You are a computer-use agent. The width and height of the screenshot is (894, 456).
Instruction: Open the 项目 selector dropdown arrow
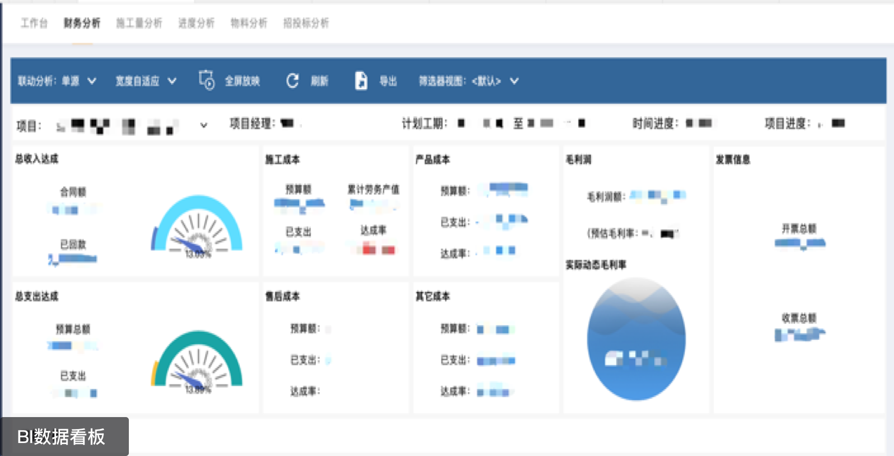(x=204, y=125)
